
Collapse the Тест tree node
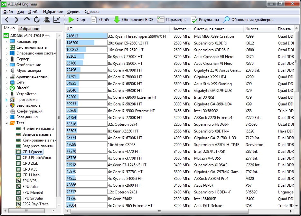6,123
